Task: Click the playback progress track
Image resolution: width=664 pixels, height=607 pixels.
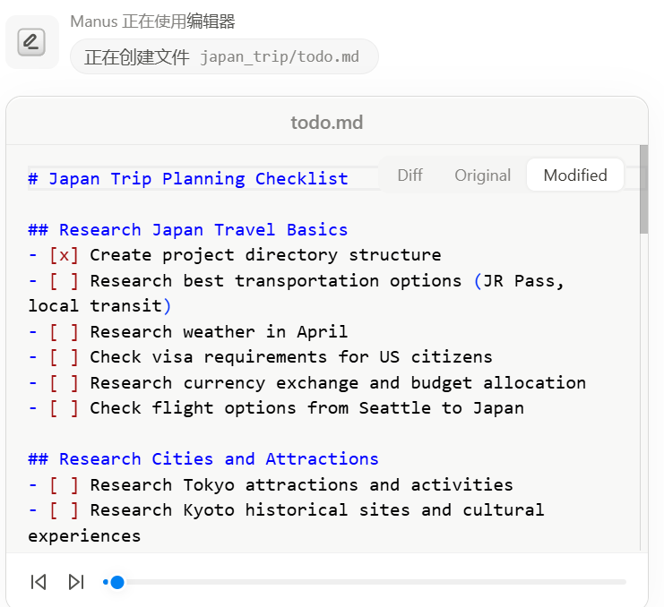Action: 365,582
